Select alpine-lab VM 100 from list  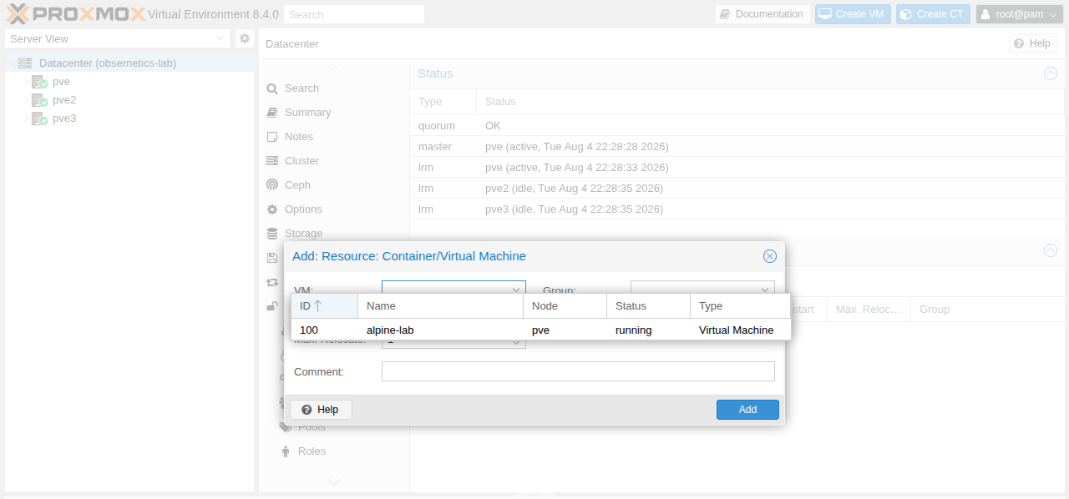(x=540, y=330)
